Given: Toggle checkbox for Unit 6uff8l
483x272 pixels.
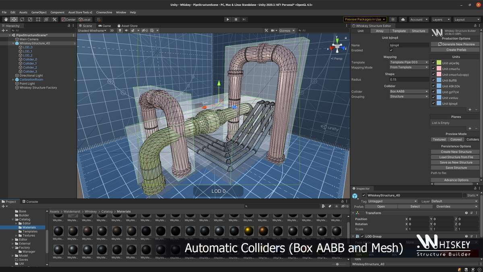Looking at the screenshot, I should click(x=433, y=80).
